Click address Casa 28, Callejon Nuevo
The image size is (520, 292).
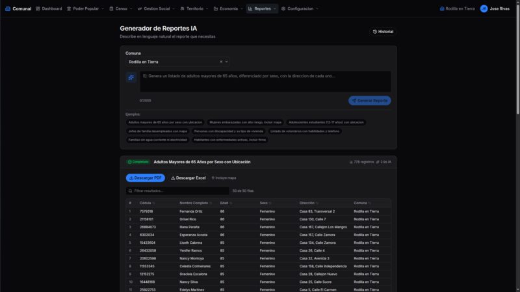[318, 274]
